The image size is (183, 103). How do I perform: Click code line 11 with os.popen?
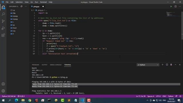click(x=63, y=38)
